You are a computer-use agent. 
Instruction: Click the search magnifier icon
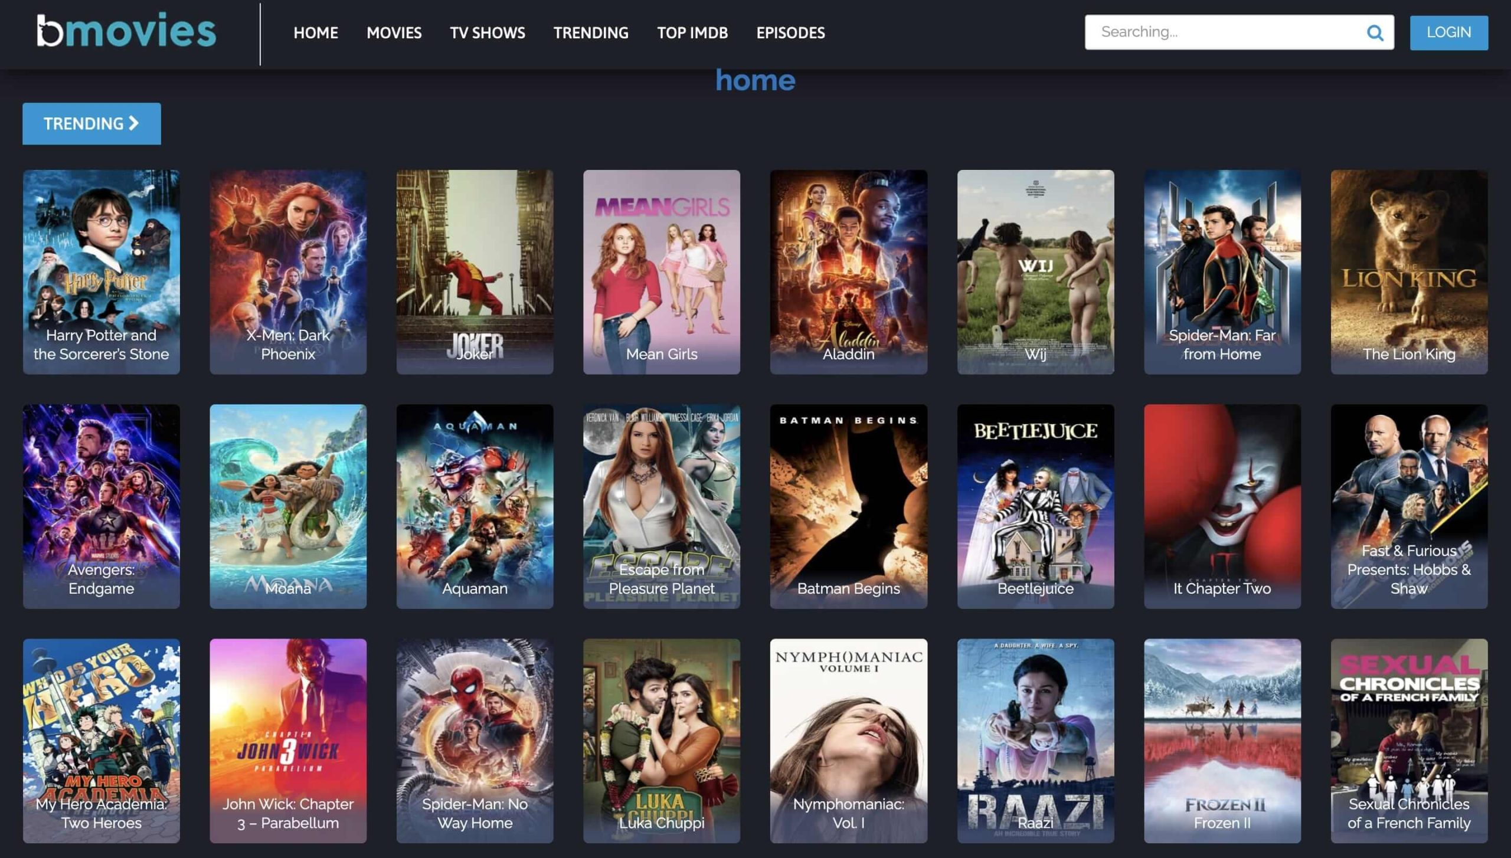(x=1375, y=32)
